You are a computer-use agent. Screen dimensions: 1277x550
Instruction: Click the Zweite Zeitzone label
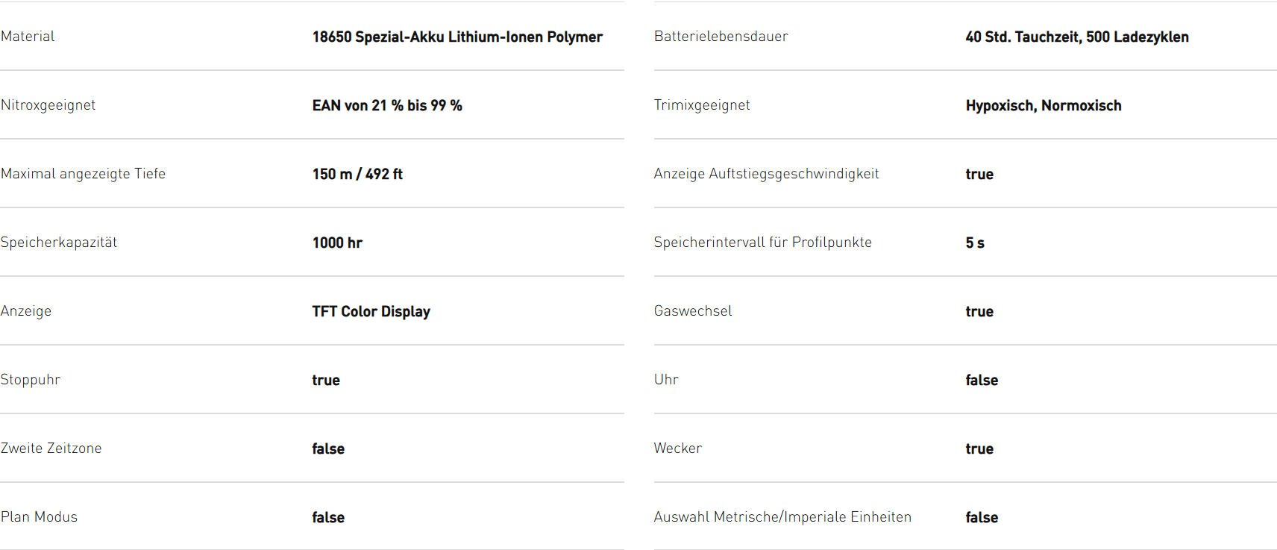pos(51,449)
